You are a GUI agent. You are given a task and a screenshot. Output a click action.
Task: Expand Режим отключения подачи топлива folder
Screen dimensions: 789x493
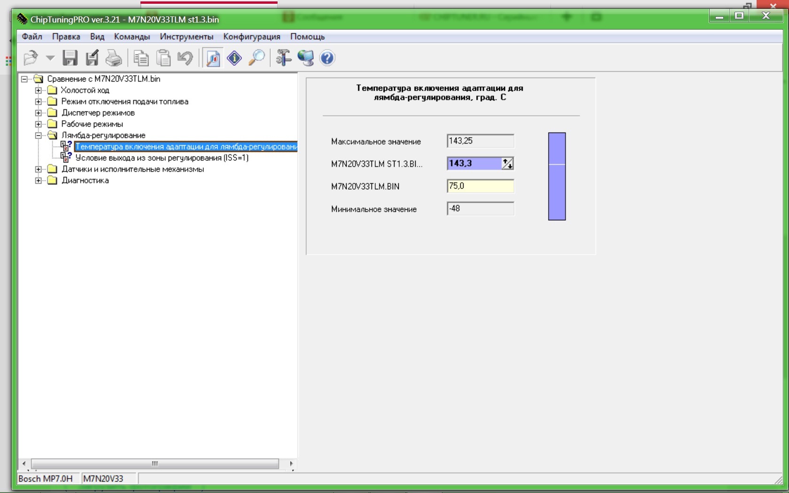[x=39, y=101]
